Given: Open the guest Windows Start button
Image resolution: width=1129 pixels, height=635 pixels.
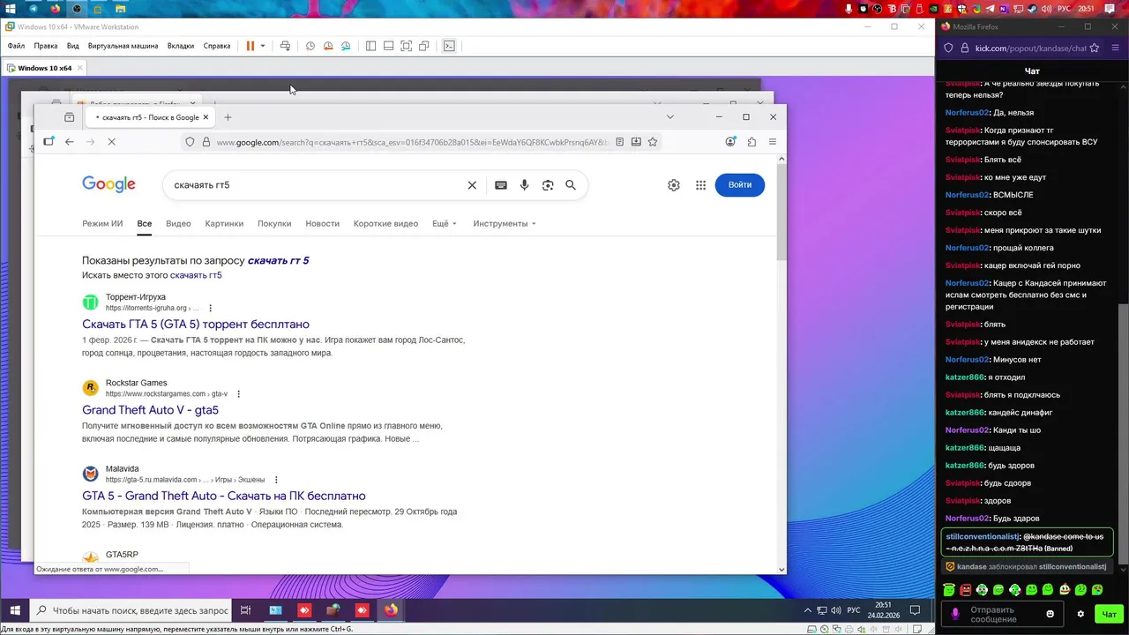Looking at the screenshot, I should (15, 609).
